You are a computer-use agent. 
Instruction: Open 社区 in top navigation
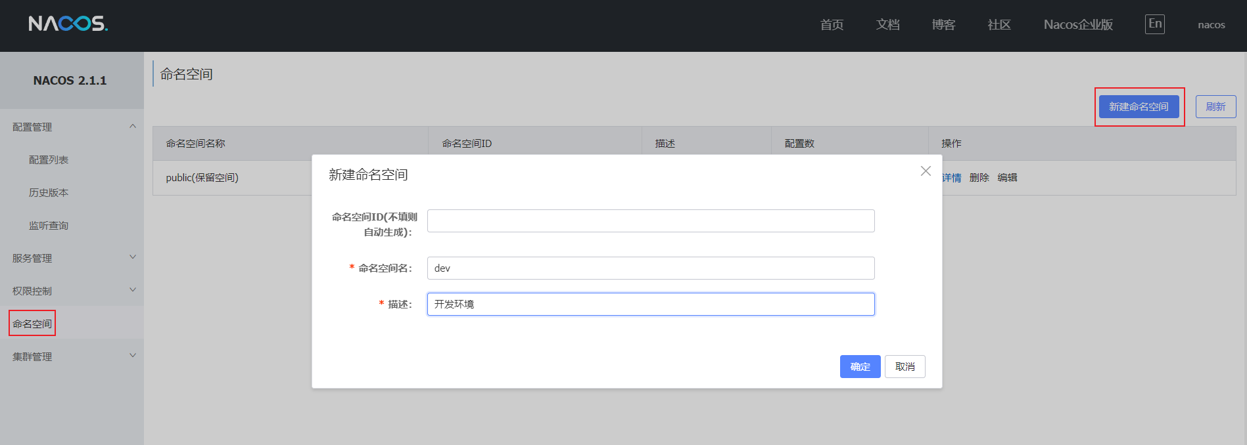(999, 24)
